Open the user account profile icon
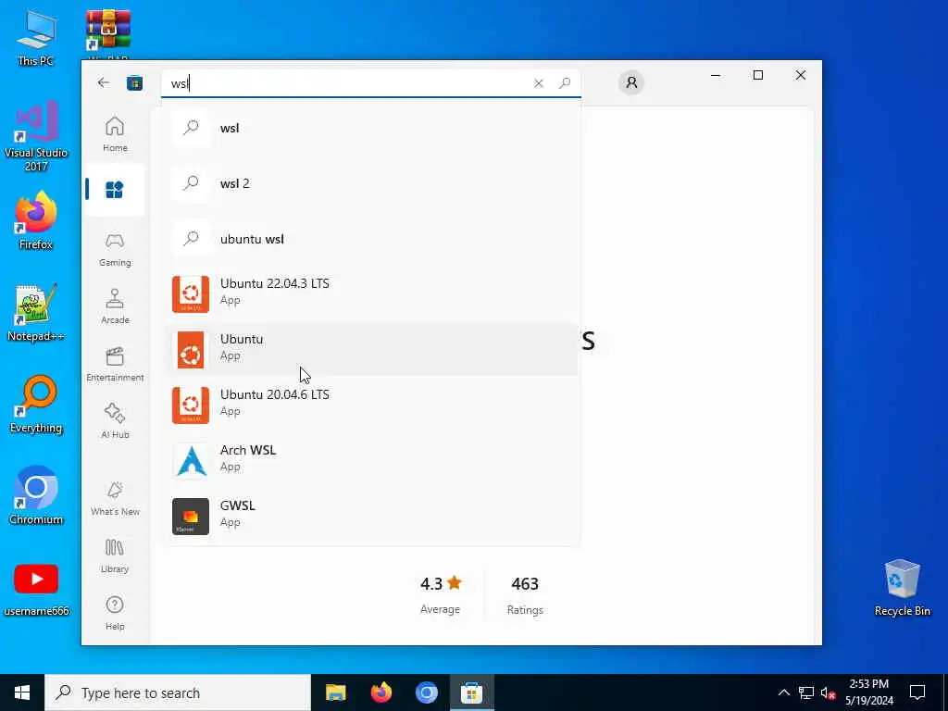948x711 pixels. click(631, 82)
